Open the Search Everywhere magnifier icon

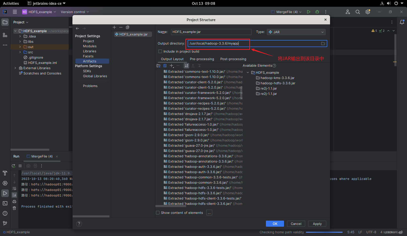tap(358, 12)
